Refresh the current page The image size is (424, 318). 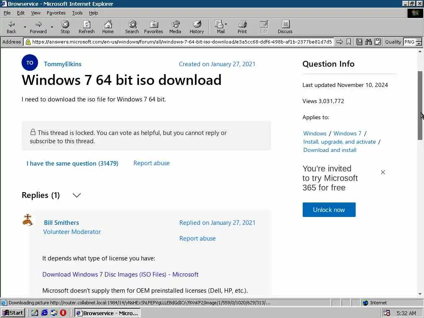pos(87,27)
